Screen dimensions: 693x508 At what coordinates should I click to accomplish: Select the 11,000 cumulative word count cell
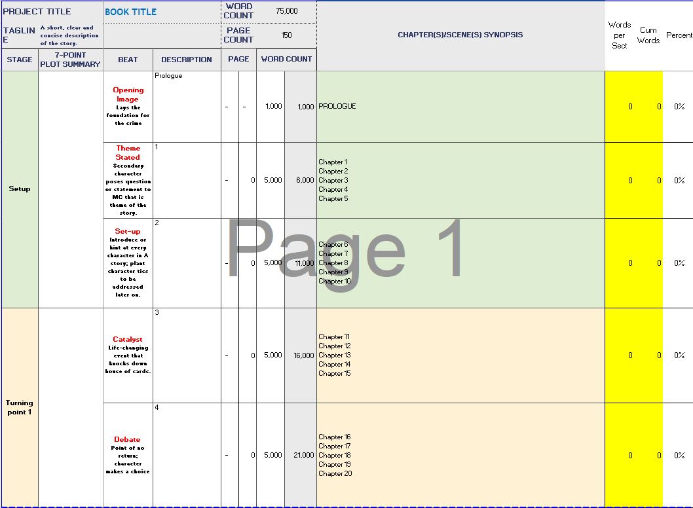pyautogui.click(x=301, y=263)
